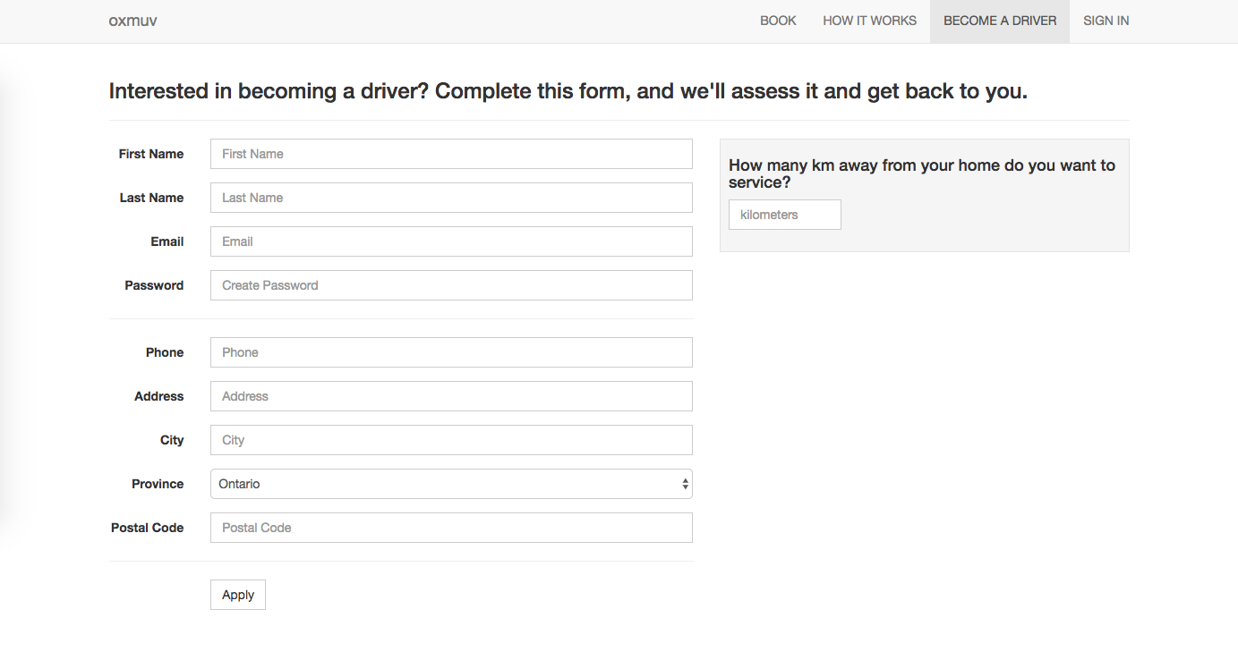Select the BECOME A DRIVER tab
The height and width of the screenshot is (660, 1238).
1000,21
